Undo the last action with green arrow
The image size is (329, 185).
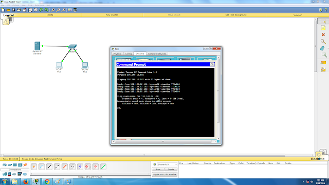(41, 10)
